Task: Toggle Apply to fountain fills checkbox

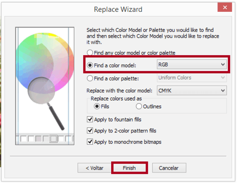Action: [x=90, y=119]
